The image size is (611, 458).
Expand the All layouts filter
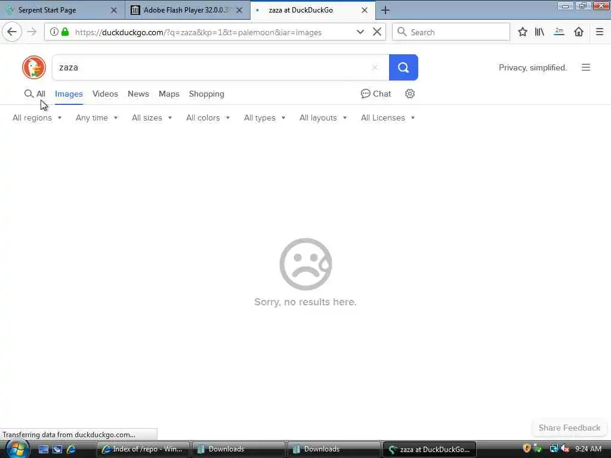(x=323, y=117)
